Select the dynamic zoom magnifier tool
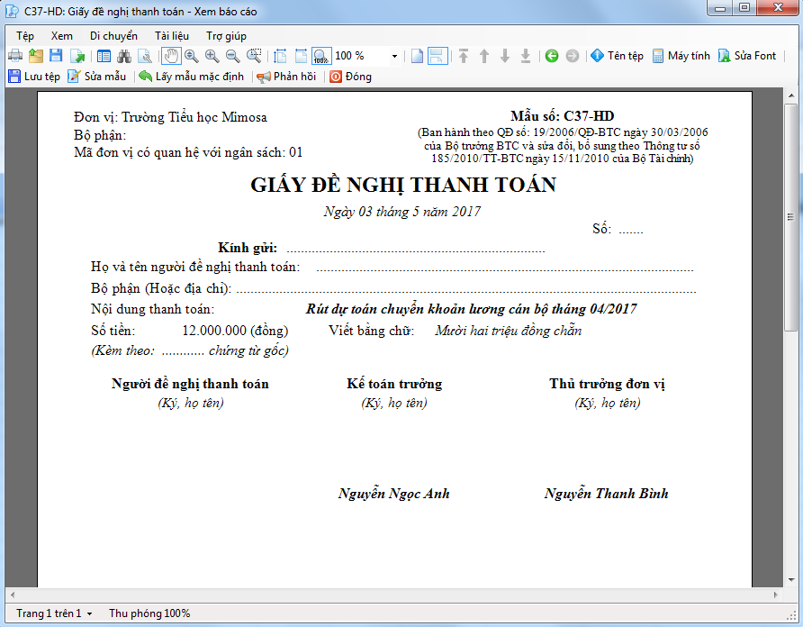The height and width of the screenshot is (627, 803). click(192, 56)
